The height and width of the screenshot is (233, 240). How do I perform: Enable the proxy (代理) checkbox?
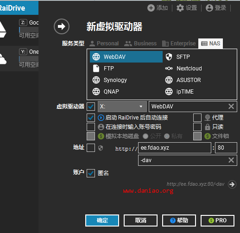coord(197,118)
